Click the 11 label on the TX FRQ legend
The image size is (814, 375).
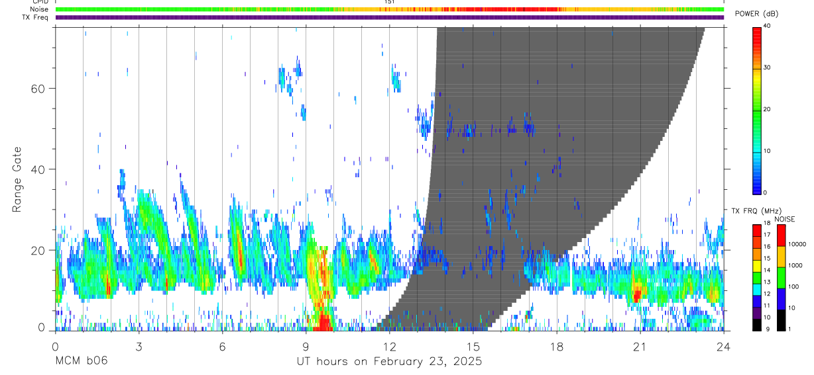pos(766,306)
